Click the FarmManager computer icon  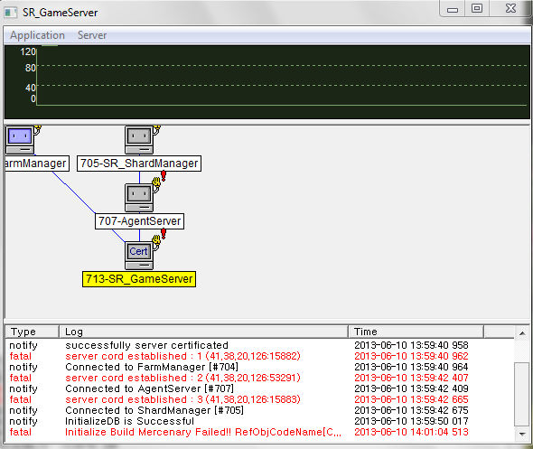[20, 140]
